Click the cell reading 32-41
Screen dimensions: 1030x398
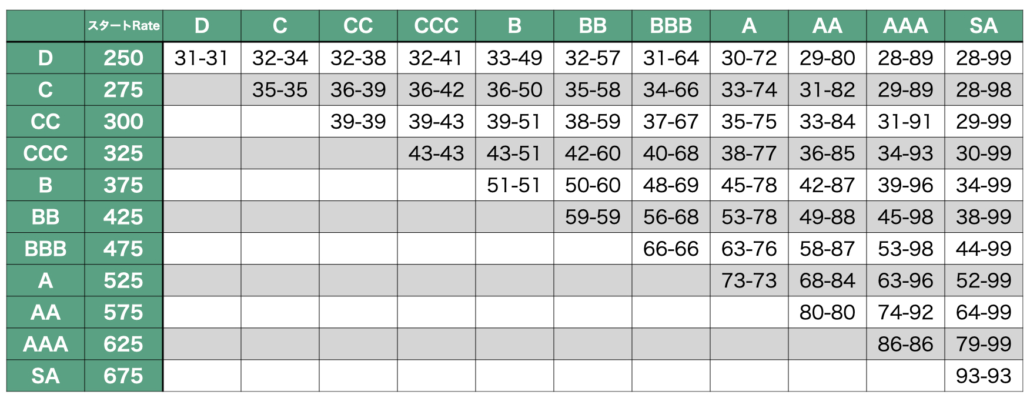[436, 58]
